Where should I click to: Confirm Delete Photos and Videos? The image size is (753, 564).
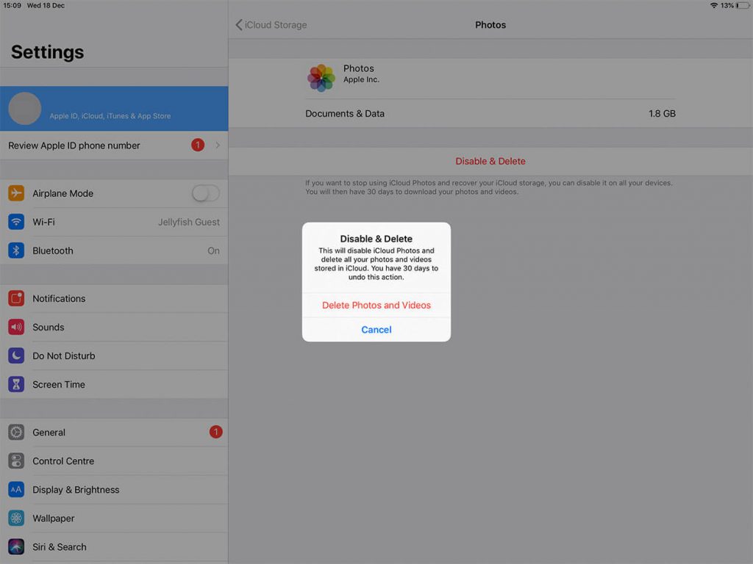pyautogui.click(x=376, y=305)
